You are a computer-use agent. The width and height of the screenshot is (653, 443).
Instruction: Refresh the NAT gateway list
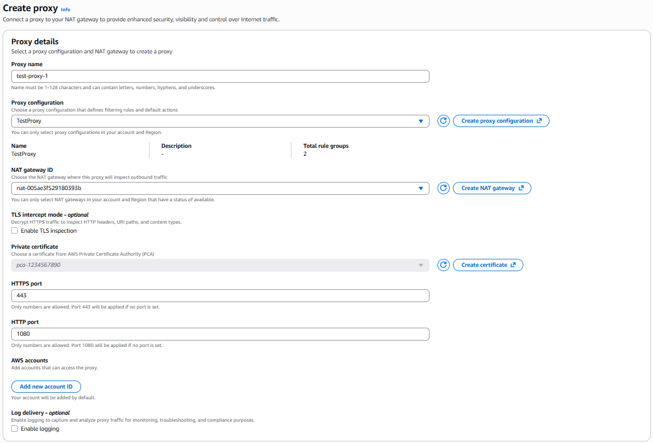point(443,188)
